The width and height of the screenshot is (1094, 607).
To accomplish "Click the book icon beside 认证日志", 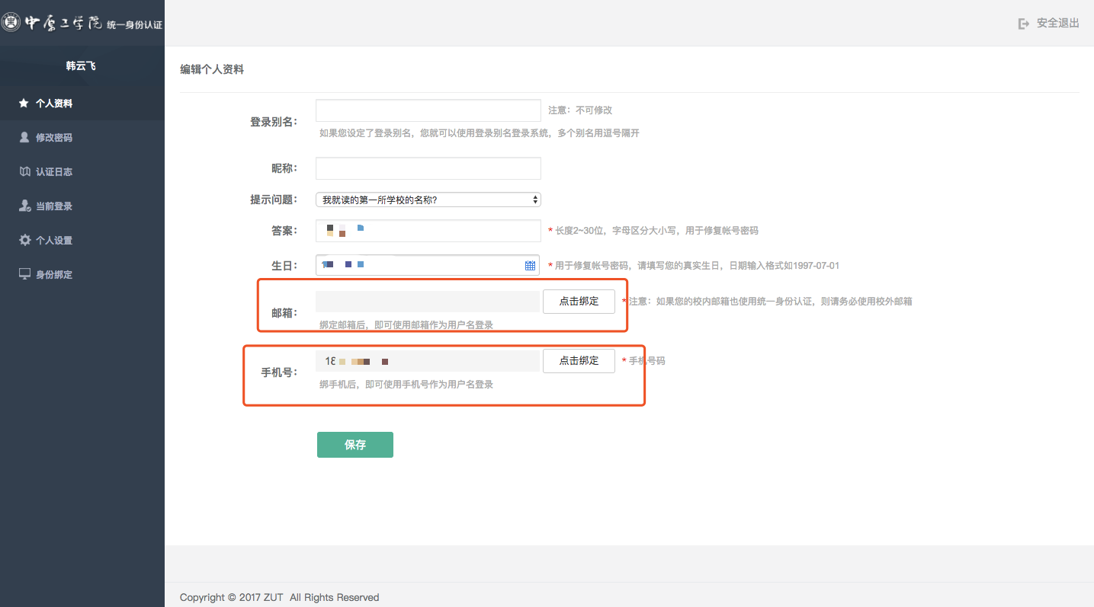I will (24, 172).
